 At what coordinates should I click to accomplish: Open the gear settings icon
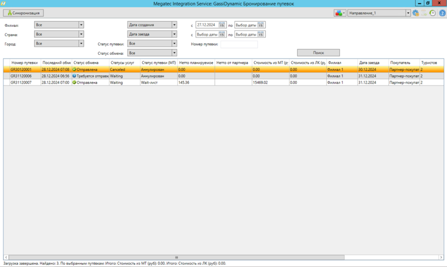pos(416,13)
